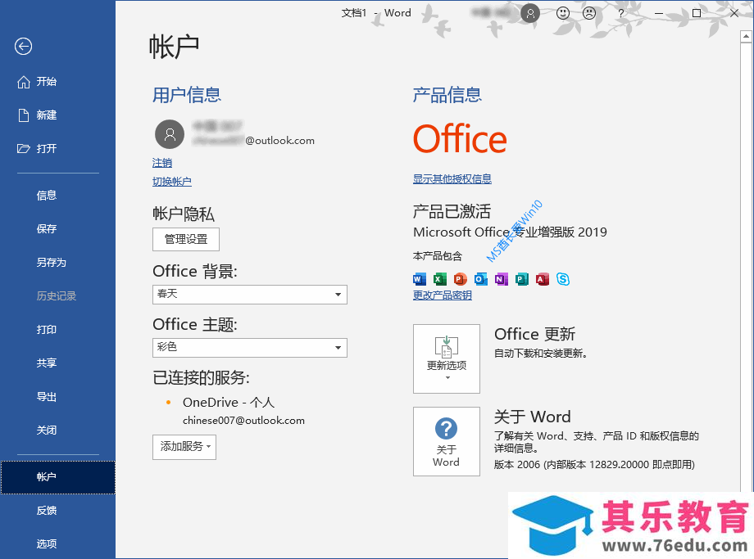Click the 注销 sign out link
The image size is (754, 559).
pyautogui.click(x=162, y=164)
